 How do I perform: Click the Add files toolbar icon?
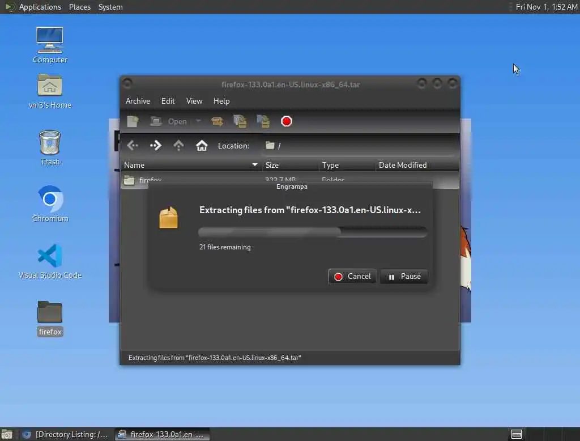click(240, 121)
